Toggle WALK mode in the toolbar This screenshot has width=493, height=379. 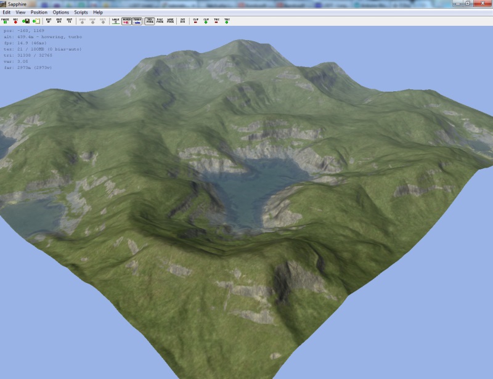[x=115, y=20]
